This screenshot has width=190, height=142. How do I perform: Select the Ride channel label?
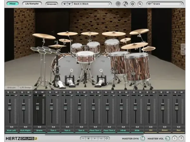click(x=137, y=130)
